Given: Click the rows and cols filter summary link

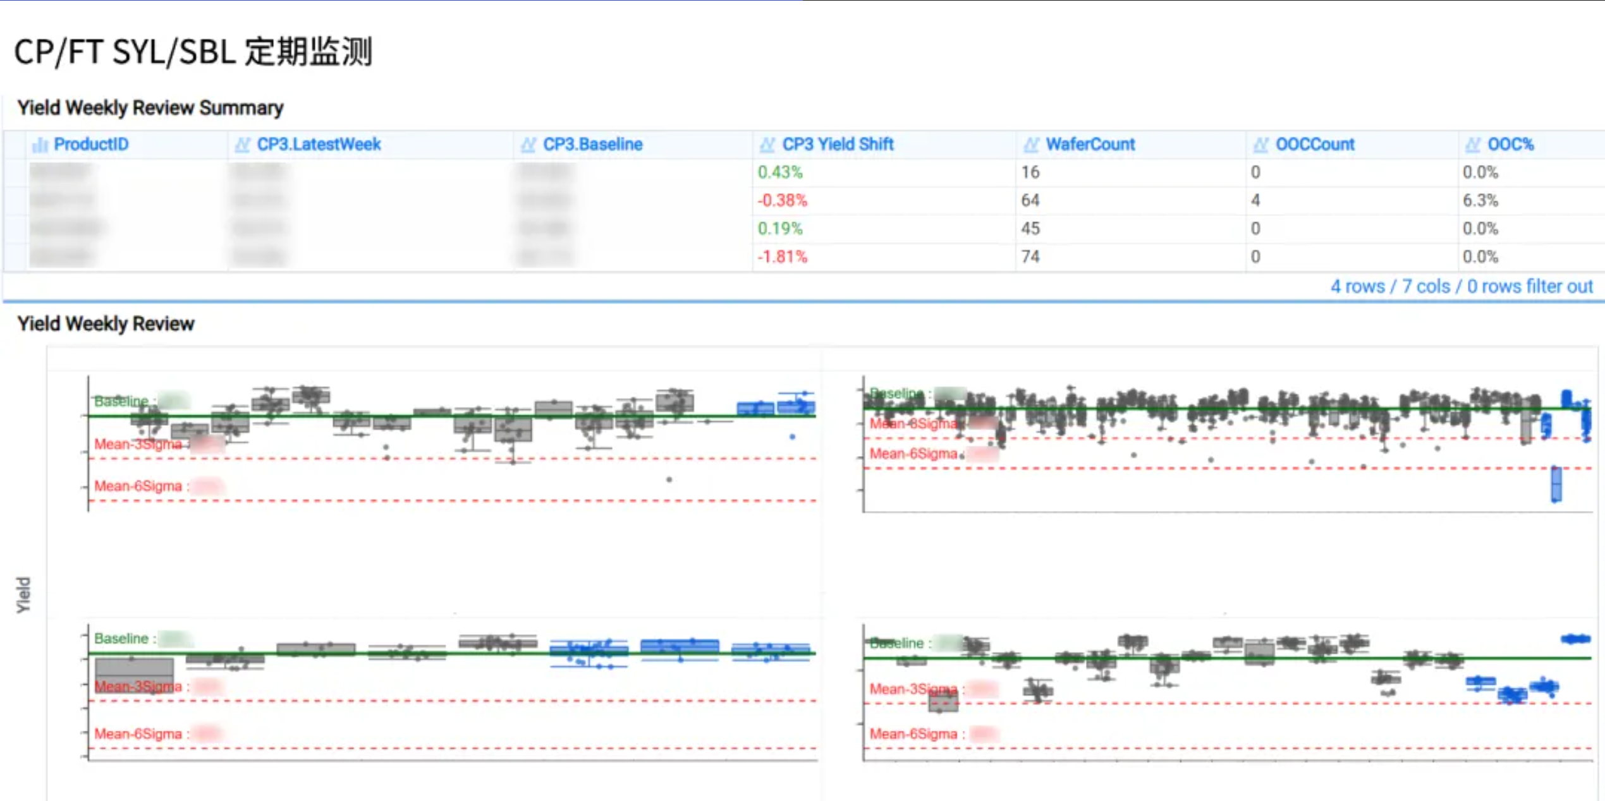Looking at the screenshot, I should 1461,287.
